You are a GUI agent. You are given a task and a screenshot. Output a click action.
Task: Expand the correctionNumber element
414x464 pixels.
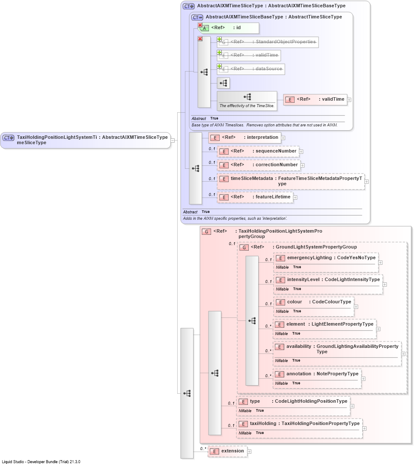303,165
